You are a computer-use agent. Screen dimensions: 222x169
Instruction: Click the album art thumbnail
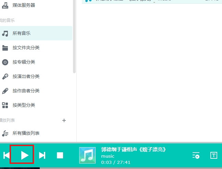[87, 155]
